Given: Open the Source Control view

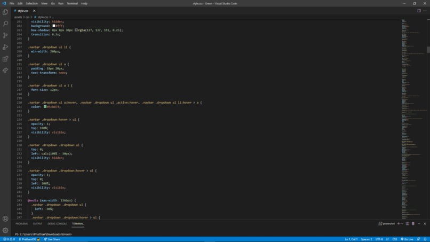Looking at the screenshot, I should point(5,35).
